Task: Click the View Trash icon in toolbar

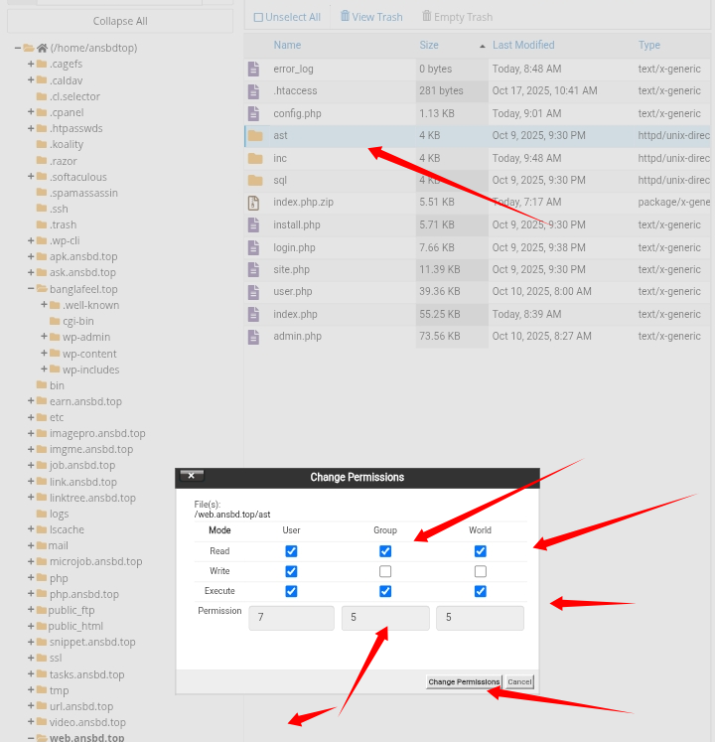Action: pyautogui.click(x=346, y=16)
